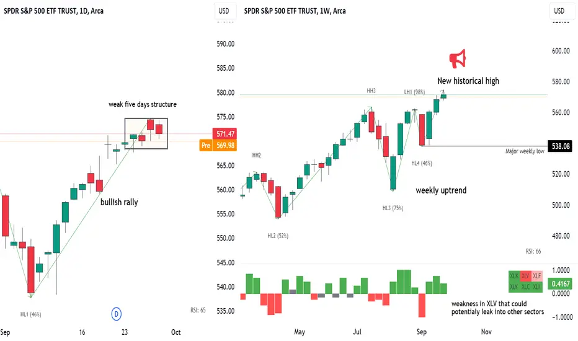Click the Oct date label on daily axis
The width and height of the screenshot is (578, 341).
click(176, 332)
